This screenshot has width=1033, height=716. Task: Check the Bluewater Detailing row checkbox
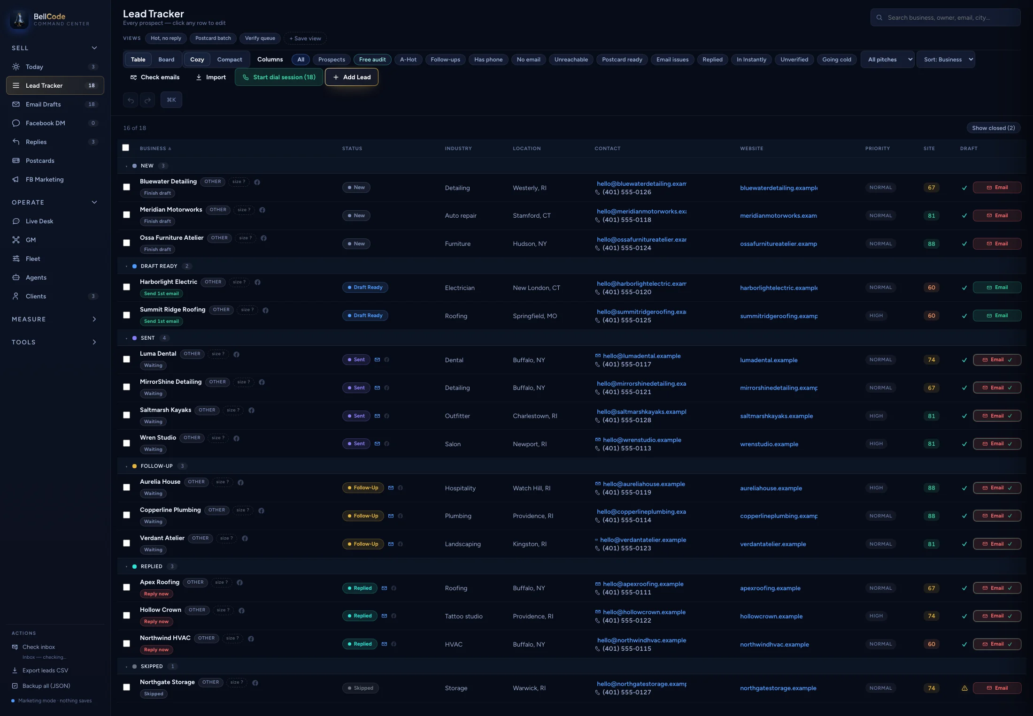[x=126, y=187]
